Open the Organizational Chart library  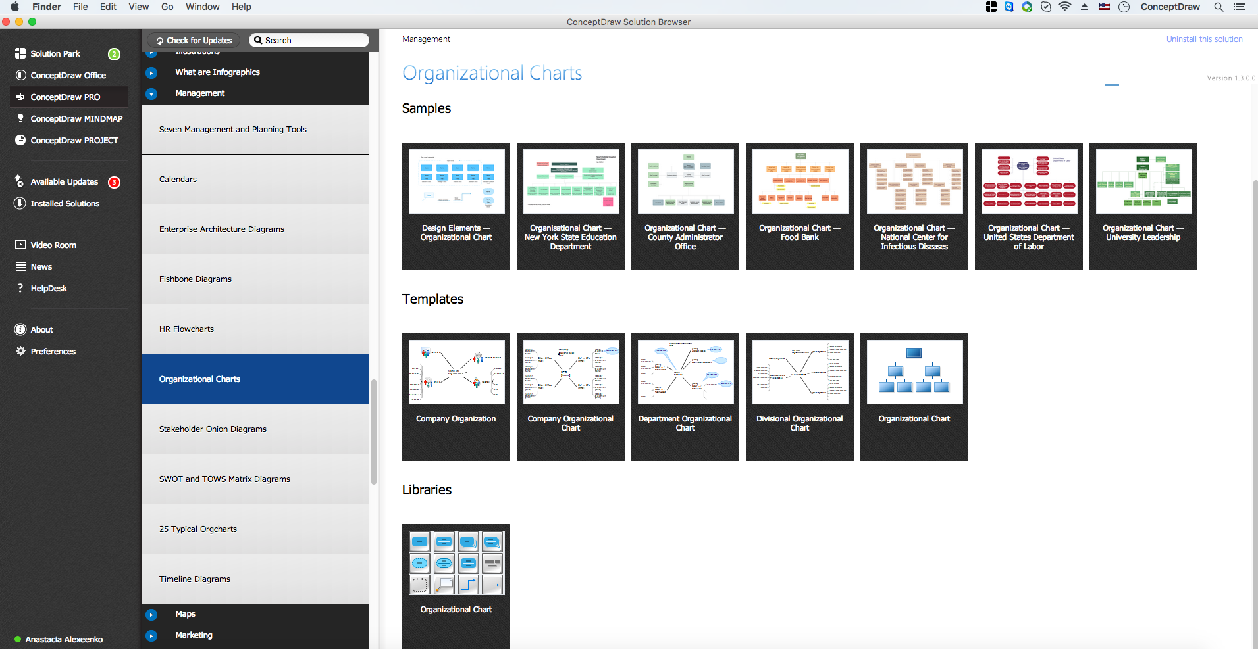[x=456, y=585]
